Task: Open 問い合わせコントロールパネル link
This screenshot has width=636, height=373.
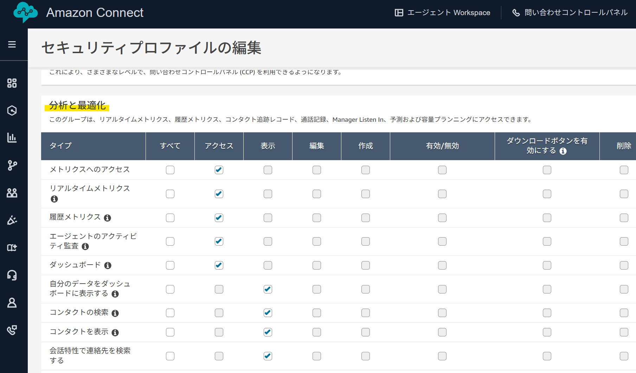Action: tap(570, 13)
